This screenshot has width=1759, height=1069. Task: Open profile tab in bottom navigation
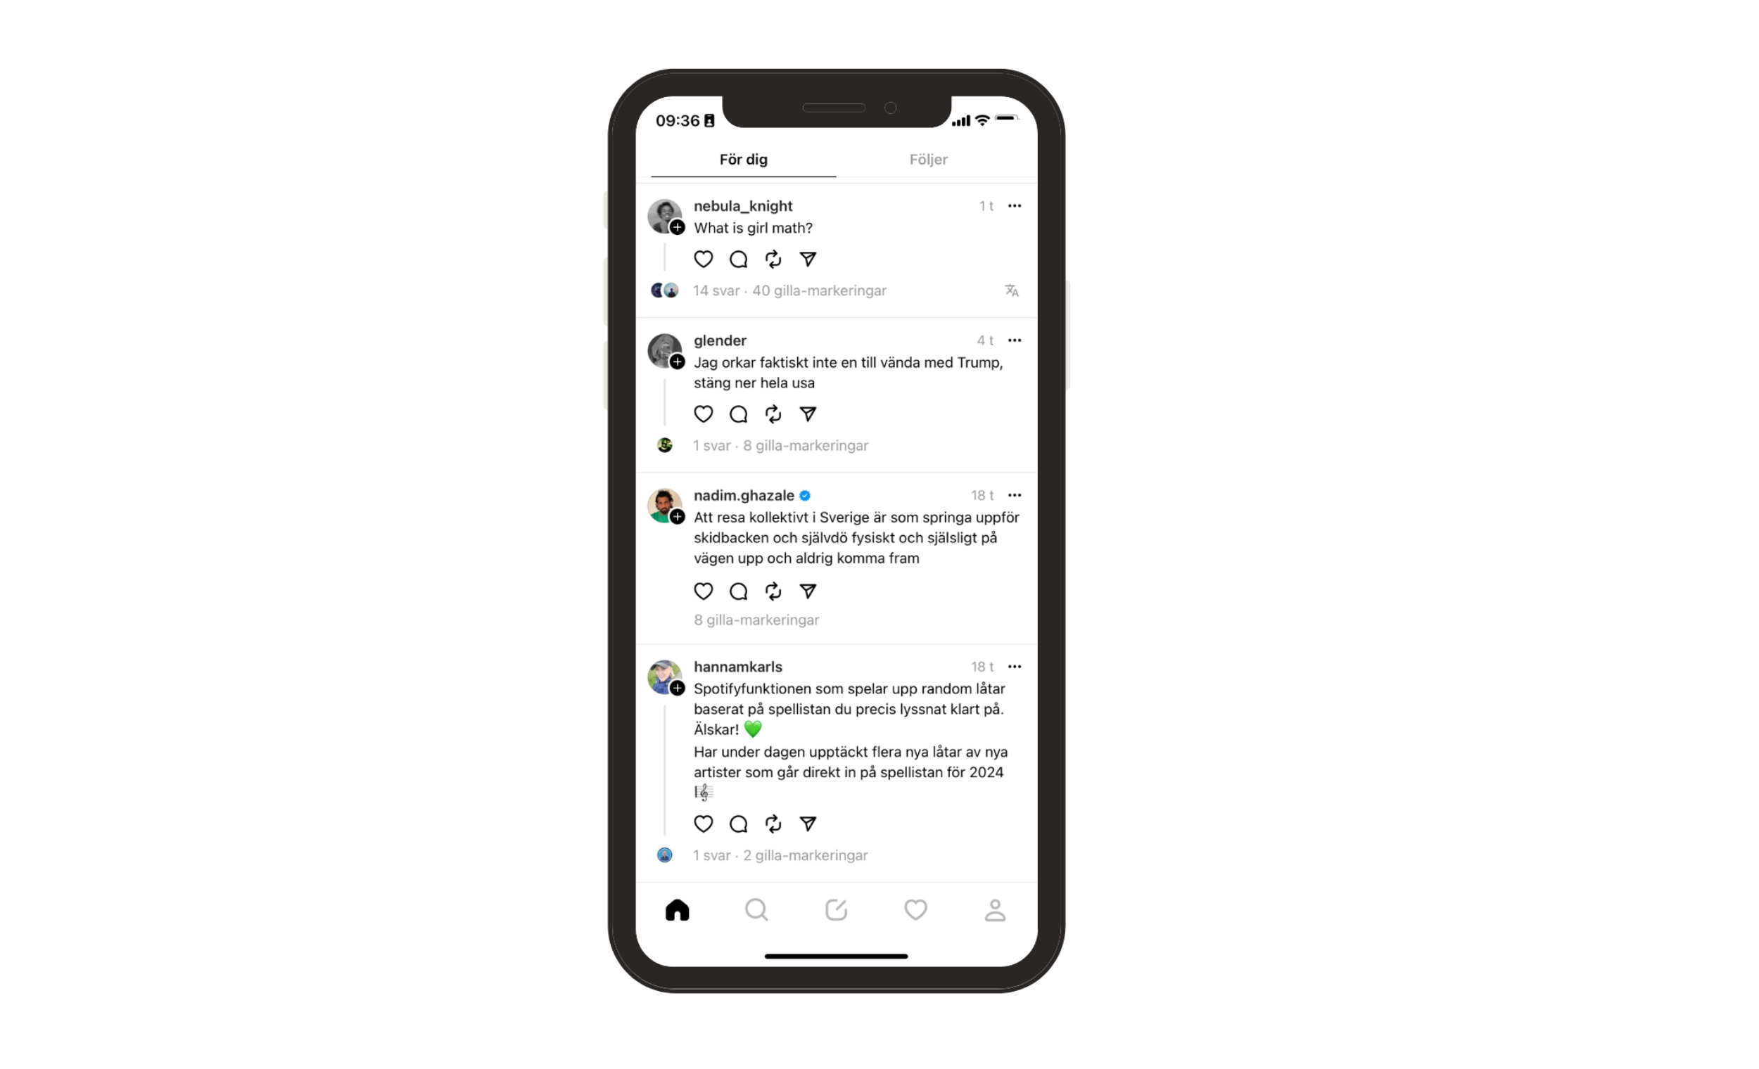coord(993,911)
